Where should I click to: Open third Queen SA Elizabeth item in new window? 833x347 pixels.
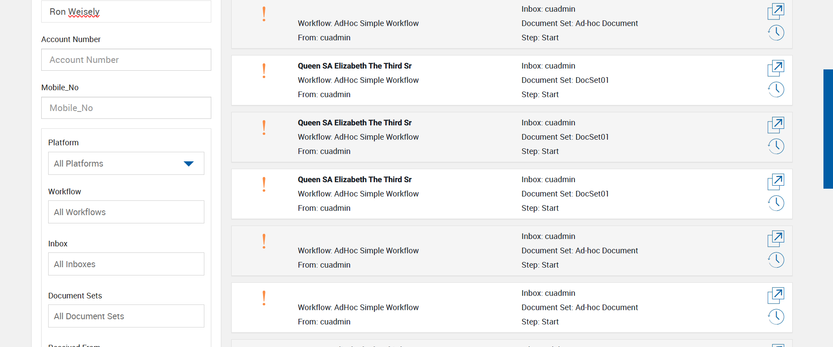776,182
